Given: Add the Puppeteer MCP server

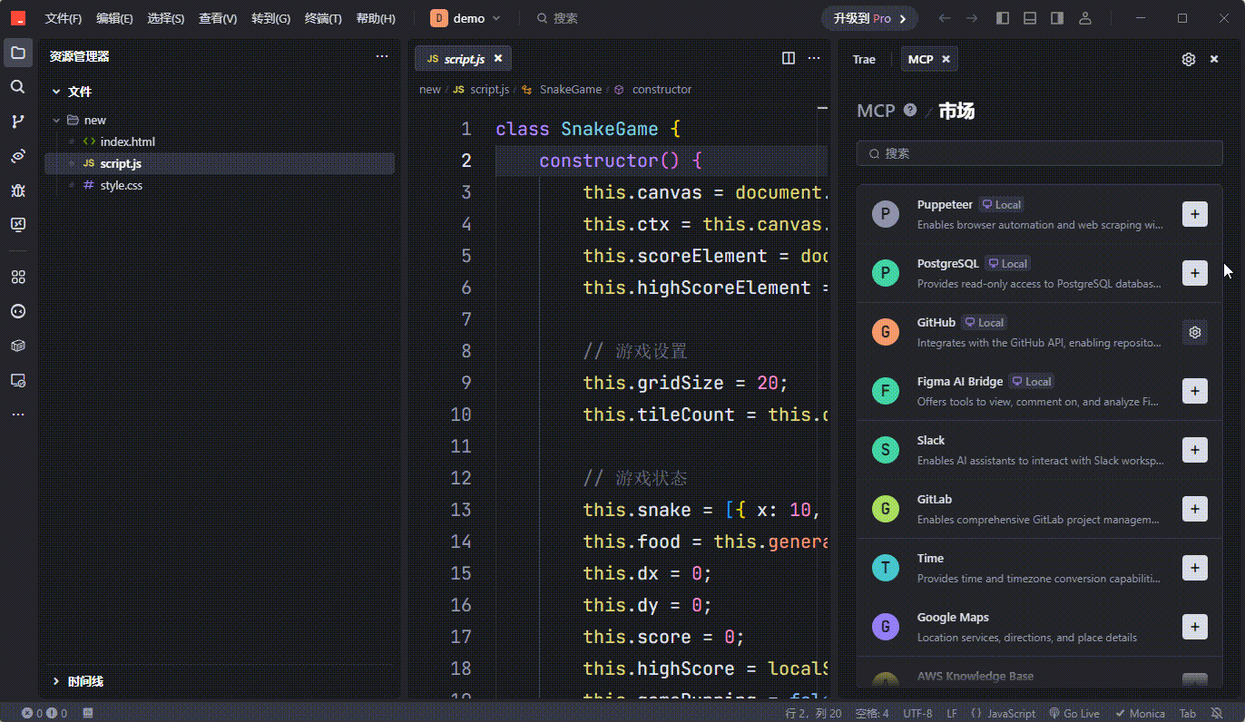Looking at the screenshot, I should [1194, 214].
